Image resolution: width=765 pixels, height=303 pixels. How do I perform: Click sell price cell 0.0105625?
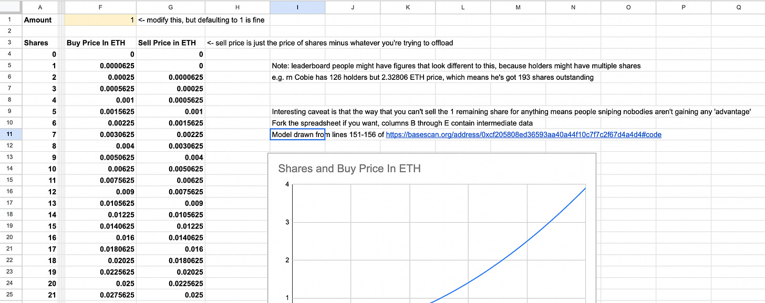(x=171, y=215)
